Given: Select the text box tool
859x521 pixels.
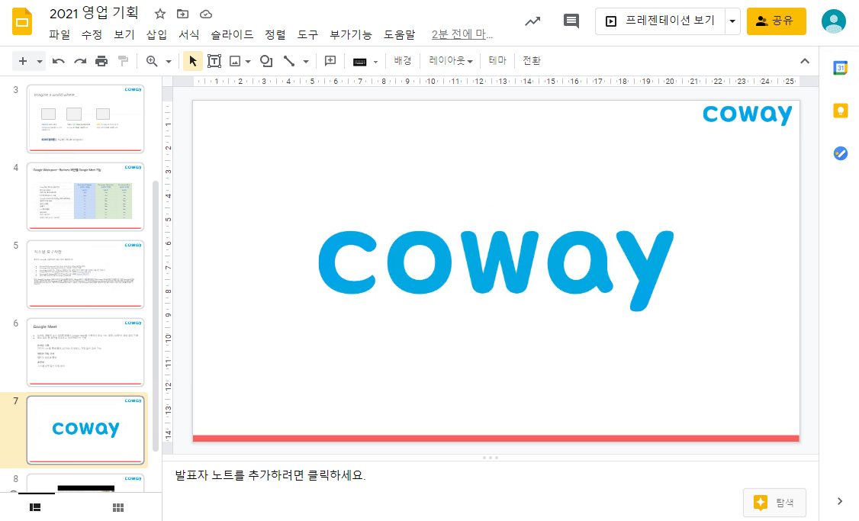Looking at the screenshot, I should (x=214, y=61).
